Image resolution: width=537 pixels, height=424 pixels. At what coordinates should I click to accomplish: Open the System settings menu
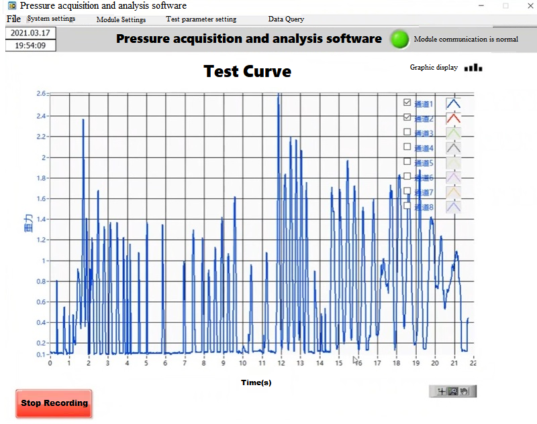pyautogui.click(x=51, y=19)
